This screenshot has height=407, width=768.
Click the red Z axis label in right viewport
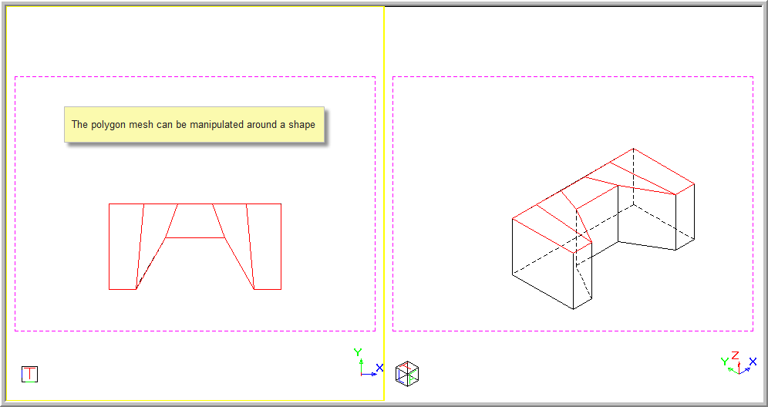click(x=735, y=355)
